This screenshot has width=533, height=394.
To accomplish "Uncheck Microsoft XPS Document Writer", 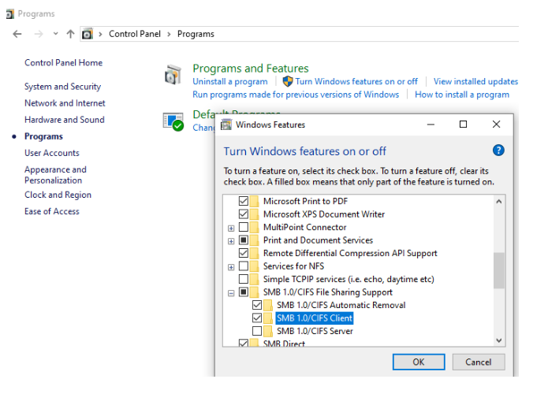I will 244,214.
